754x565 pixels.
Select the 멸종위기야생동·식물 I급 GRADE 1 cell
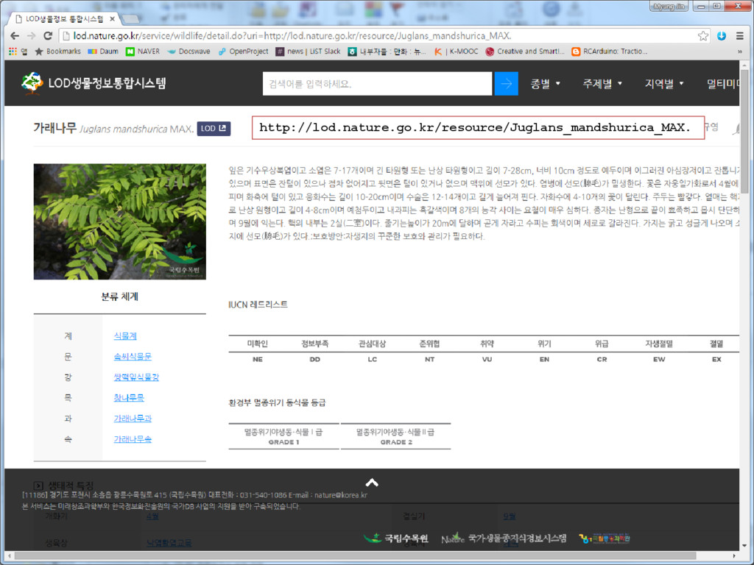[x=283, y=437]
